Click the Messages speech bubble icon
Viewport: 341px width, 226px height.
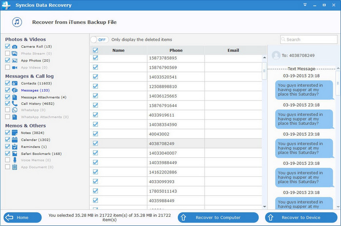[x=15, y=90]
